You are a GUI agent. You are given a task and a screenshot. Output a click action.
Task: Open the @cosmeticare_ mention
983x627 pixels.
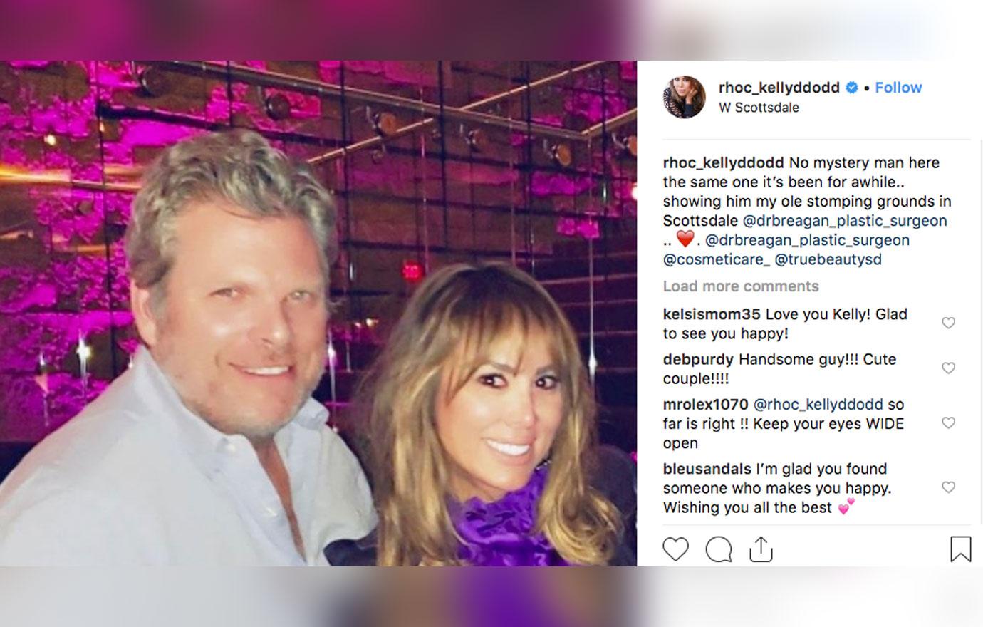tap(717, 259)
